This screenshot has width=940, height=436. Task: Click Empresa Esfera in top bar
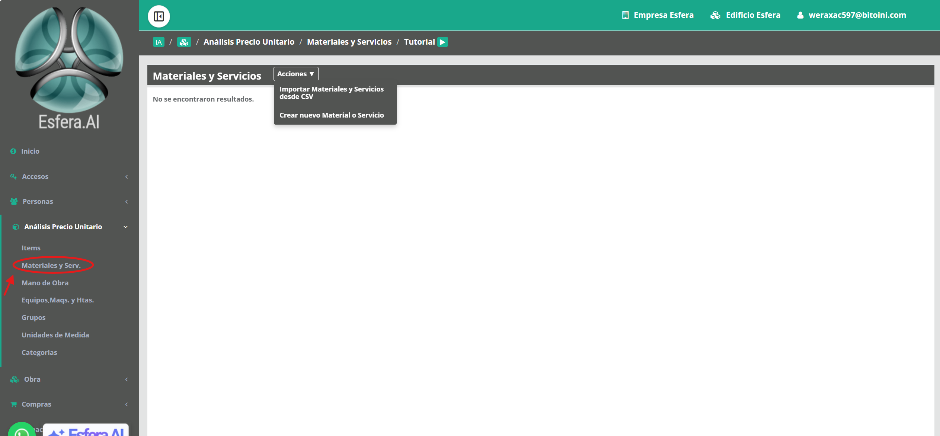(x=664, y=15)
